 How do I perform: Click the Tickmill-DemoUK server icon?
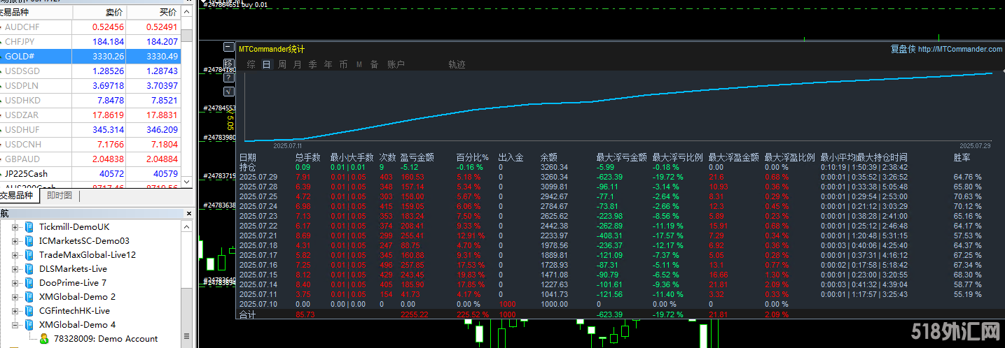point(29,227)
